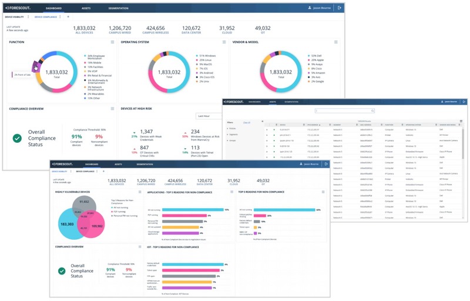Click the Clear All filters link
This screenshot has width=470, height=301.
[247, 122]
